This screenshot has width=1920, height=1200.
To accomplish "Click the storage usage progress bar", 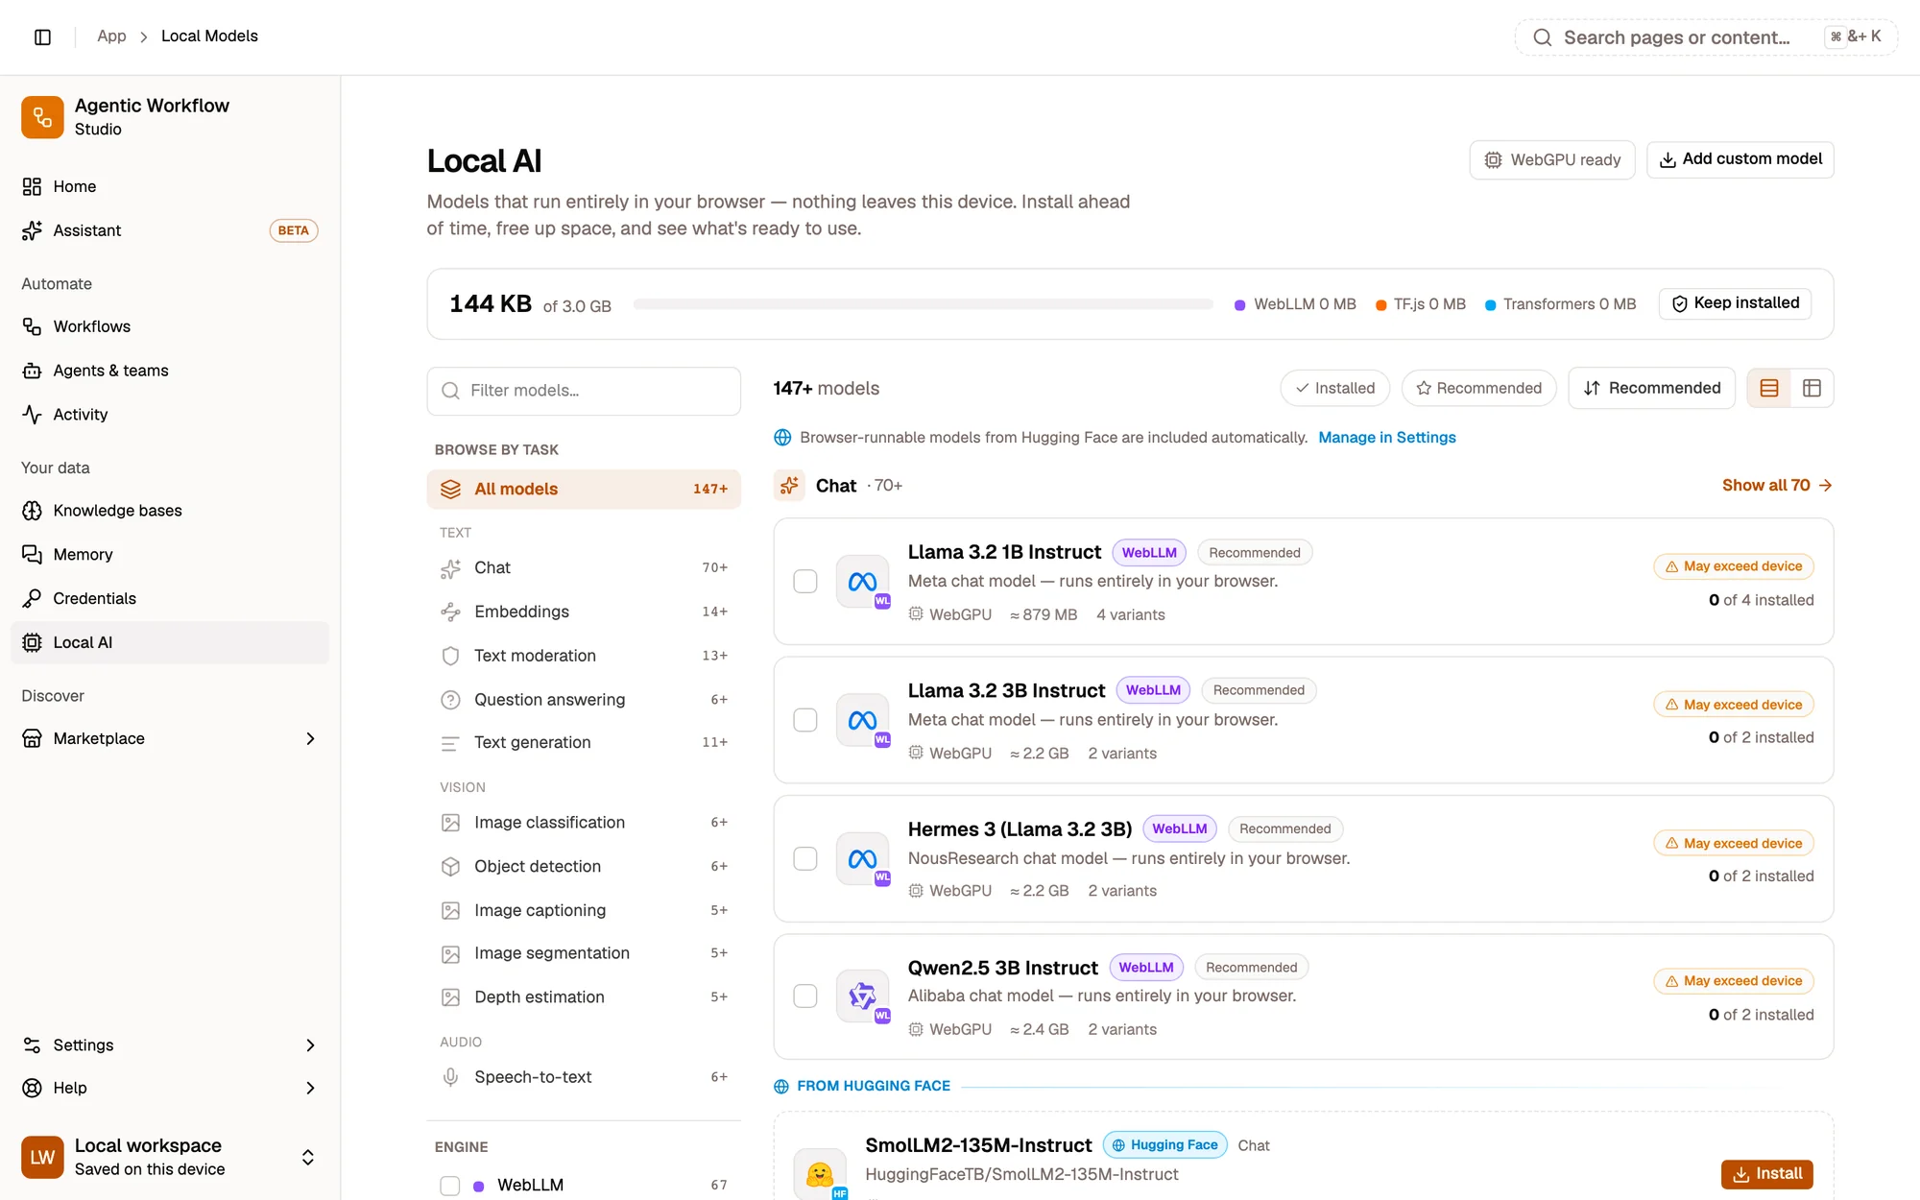I will point(924,304).
